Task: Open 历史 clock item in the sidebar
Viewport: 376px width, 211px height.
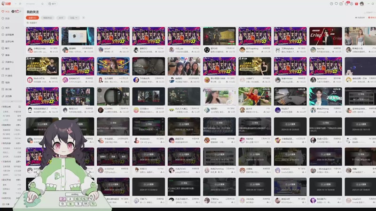Action: 6,18
